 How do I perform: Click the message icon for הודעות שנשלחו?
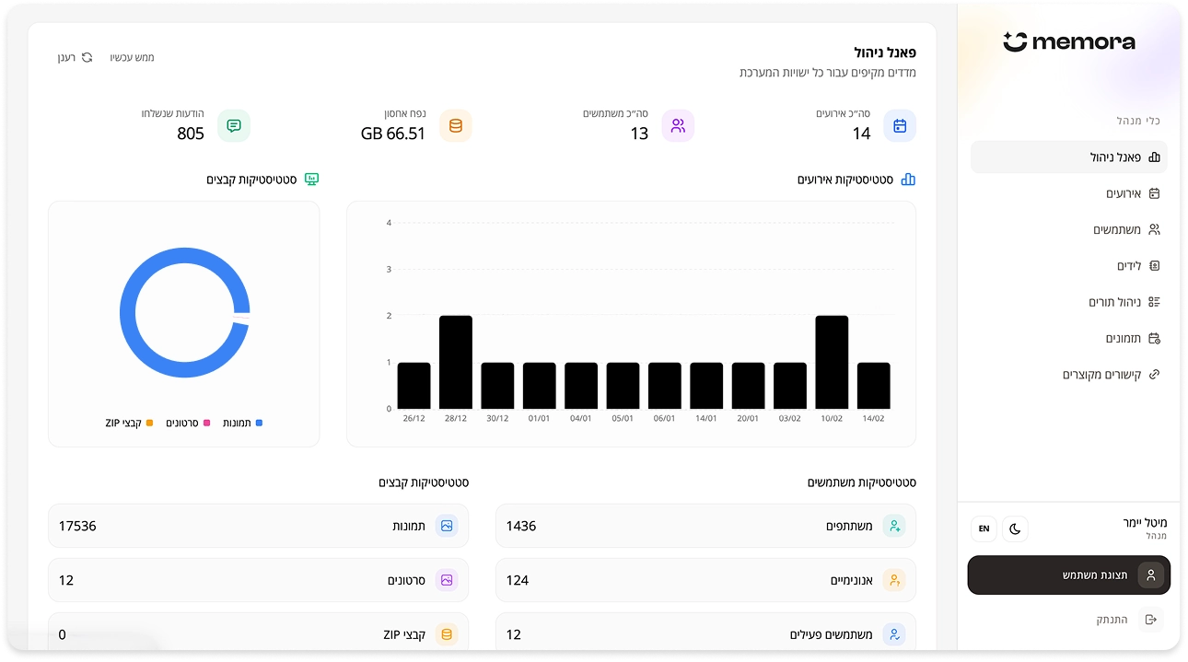234,126
